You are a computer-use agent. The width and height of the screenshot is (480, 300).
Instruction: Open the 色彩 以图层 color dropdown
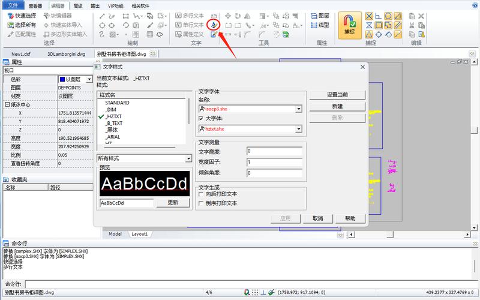pos(89,79)
